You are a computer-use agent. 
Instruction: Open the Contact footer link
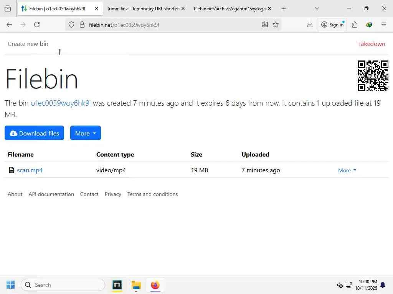[89, 194]
